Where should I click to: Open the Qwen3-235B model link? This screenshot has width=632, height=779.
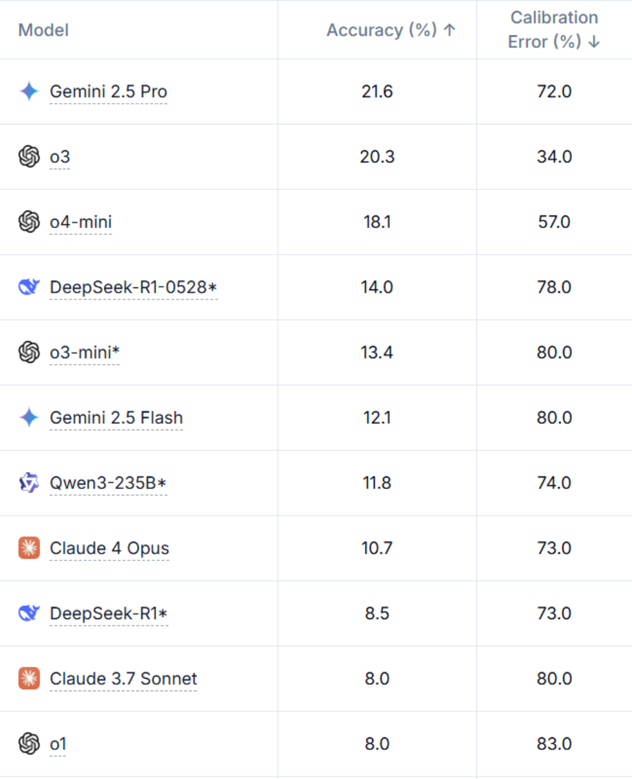tap(108, 483)
